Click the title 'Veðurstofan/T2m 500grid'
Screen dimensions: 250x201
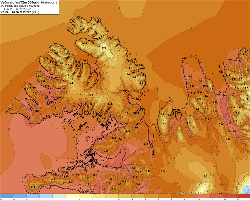20,2
